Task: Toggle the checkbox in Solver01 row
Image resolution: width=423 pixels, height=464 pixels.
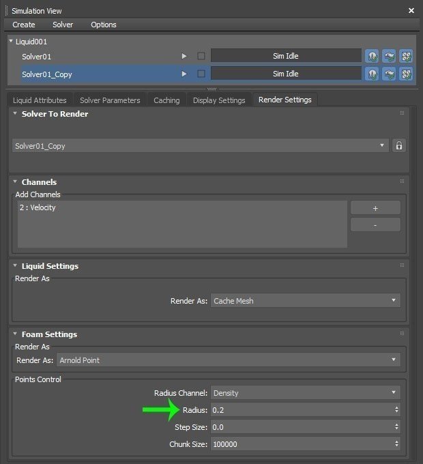Action: 201,56
